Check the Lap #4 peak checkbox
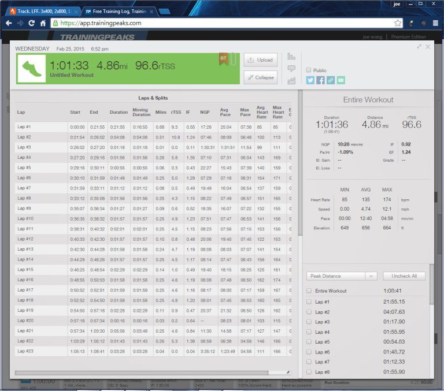This screenshot has width=444, height=391. pyautogui.click(x=309, y=332)
